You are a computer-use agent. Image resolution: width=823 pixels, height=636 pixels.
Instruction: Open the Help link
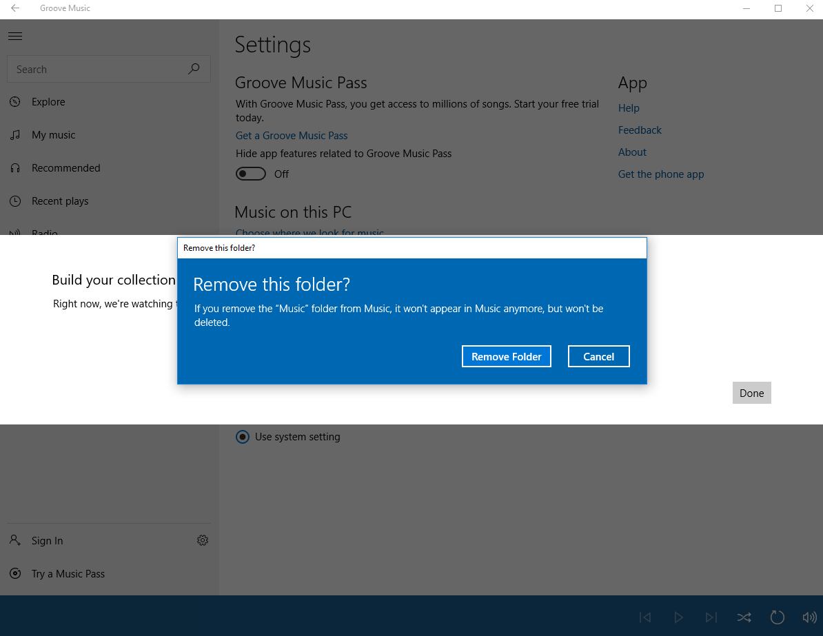tap(628, 108)
